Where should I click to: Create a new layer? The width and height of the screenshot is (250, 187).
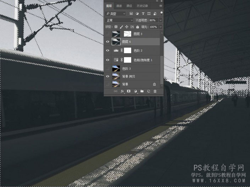click(149, 91)
